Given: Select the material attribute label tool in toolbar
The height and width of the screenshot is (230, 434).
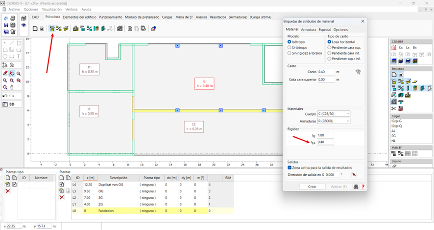Looking at the screenshot, I should (x=52, y=28).
